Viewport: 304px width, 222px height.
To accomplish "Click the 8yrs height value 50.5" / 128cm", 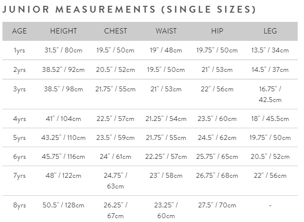I will tap(63, 205).
